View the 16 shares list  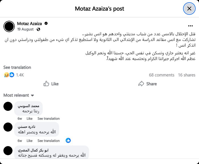(x=186, y=75)
